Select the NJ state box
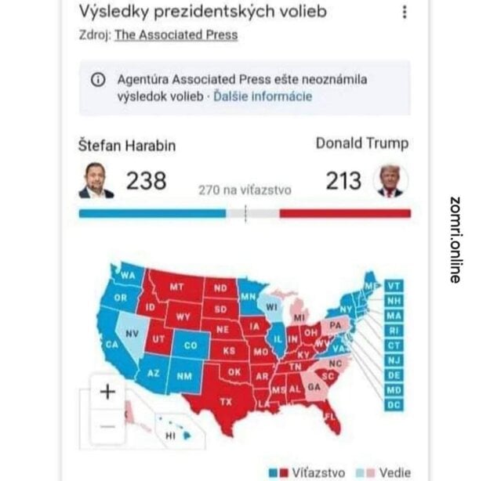This screenshot has width=490, height=481. 394,360
